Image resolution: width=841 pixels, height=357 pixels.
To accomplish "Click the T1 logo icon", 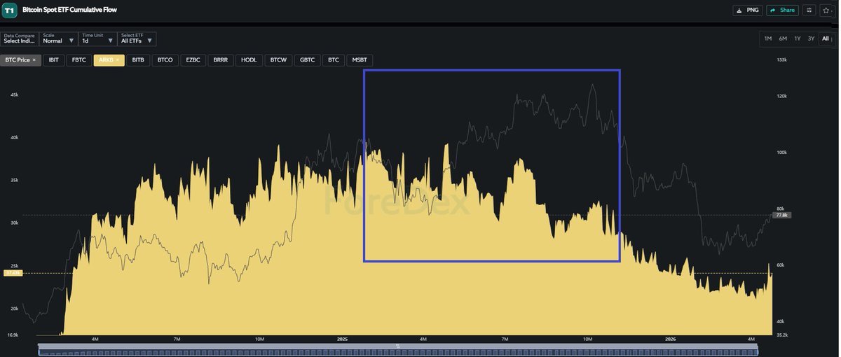I will pos(9,10).
